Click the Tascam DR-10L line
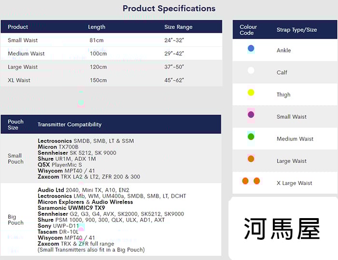Screen dimensions: 338x260 (x=58, y=232)
